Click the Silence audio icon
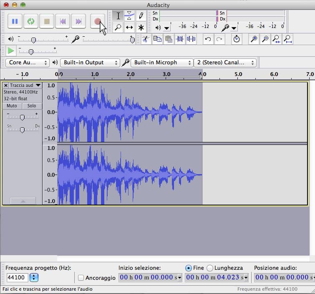315x294 pixels. pos(191,39)
